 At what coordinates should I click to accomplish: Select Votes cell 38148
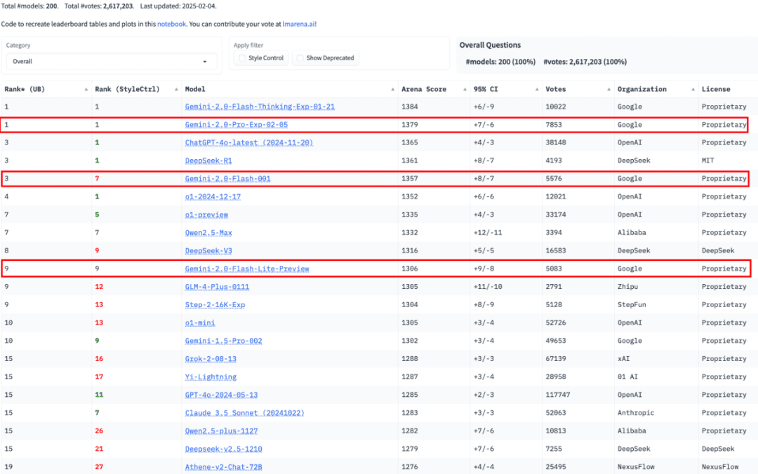555,142
